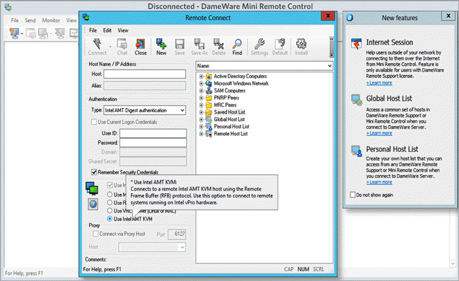The width and height of the screenshot is (459, 281).
Task: Click the Install gear icon
Action: click(x=301, y=46)
